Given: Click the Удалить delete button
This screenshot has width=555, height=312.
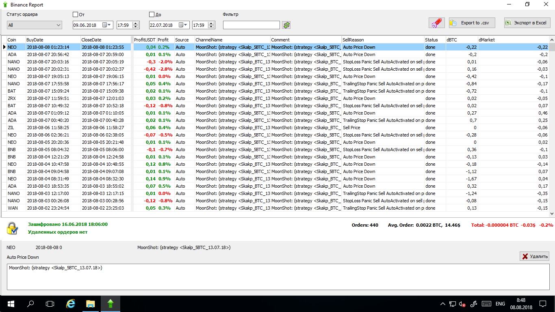Looking at the screenshot, I should click(535, 256).
